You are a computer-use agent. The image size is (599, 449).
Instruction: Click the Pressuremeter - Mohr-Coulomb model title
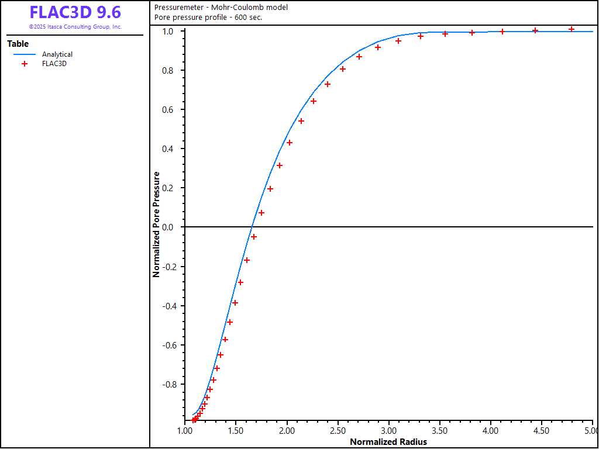221,7
